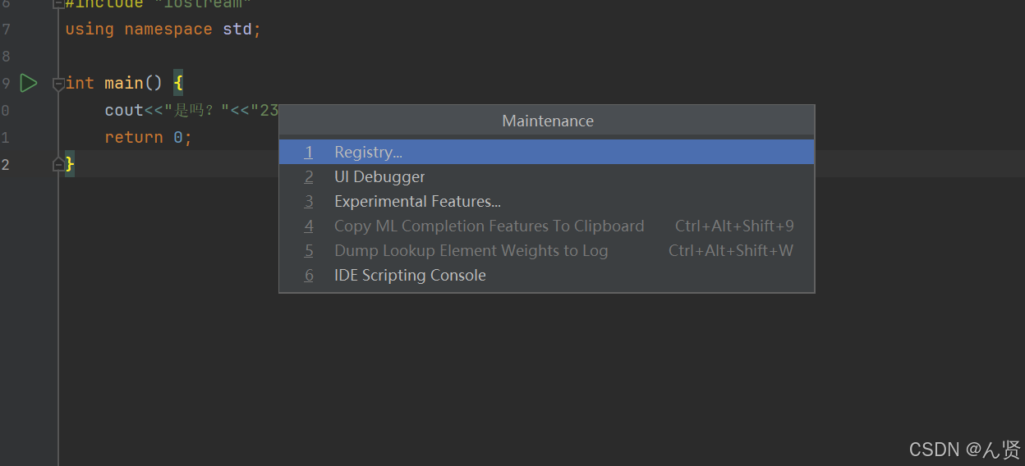The image size is (1025, 466).
Task: Launch UI Debugger from Maintenance popup
Action: point(547,176)
